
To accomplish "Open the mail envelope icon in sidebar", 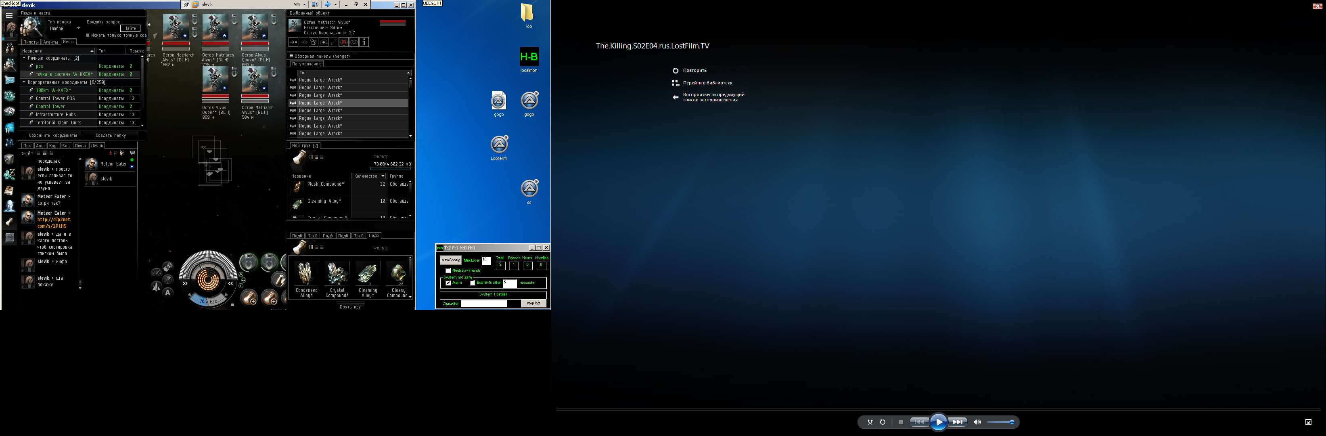I will click(10, 80).
